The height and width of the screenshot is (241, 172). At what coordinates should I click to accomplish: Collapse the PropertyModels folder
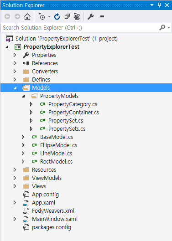pos(23,96)
